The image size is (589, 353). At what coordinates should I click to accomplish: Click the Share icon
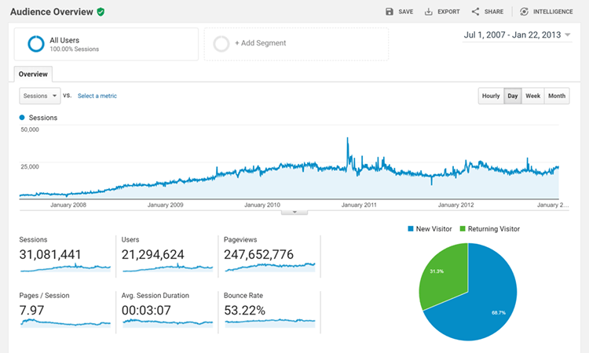coord(476,12)
